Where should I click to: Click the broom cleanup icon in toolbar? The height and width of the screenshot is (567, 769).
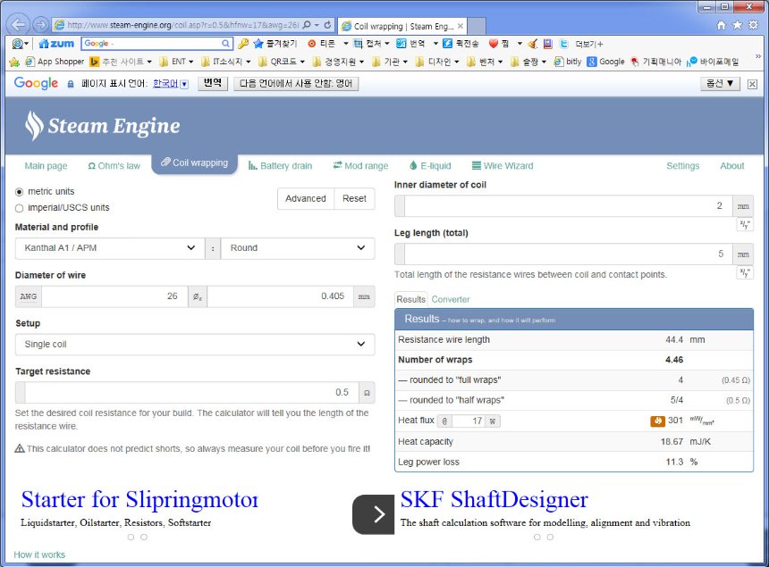point(533,44)
